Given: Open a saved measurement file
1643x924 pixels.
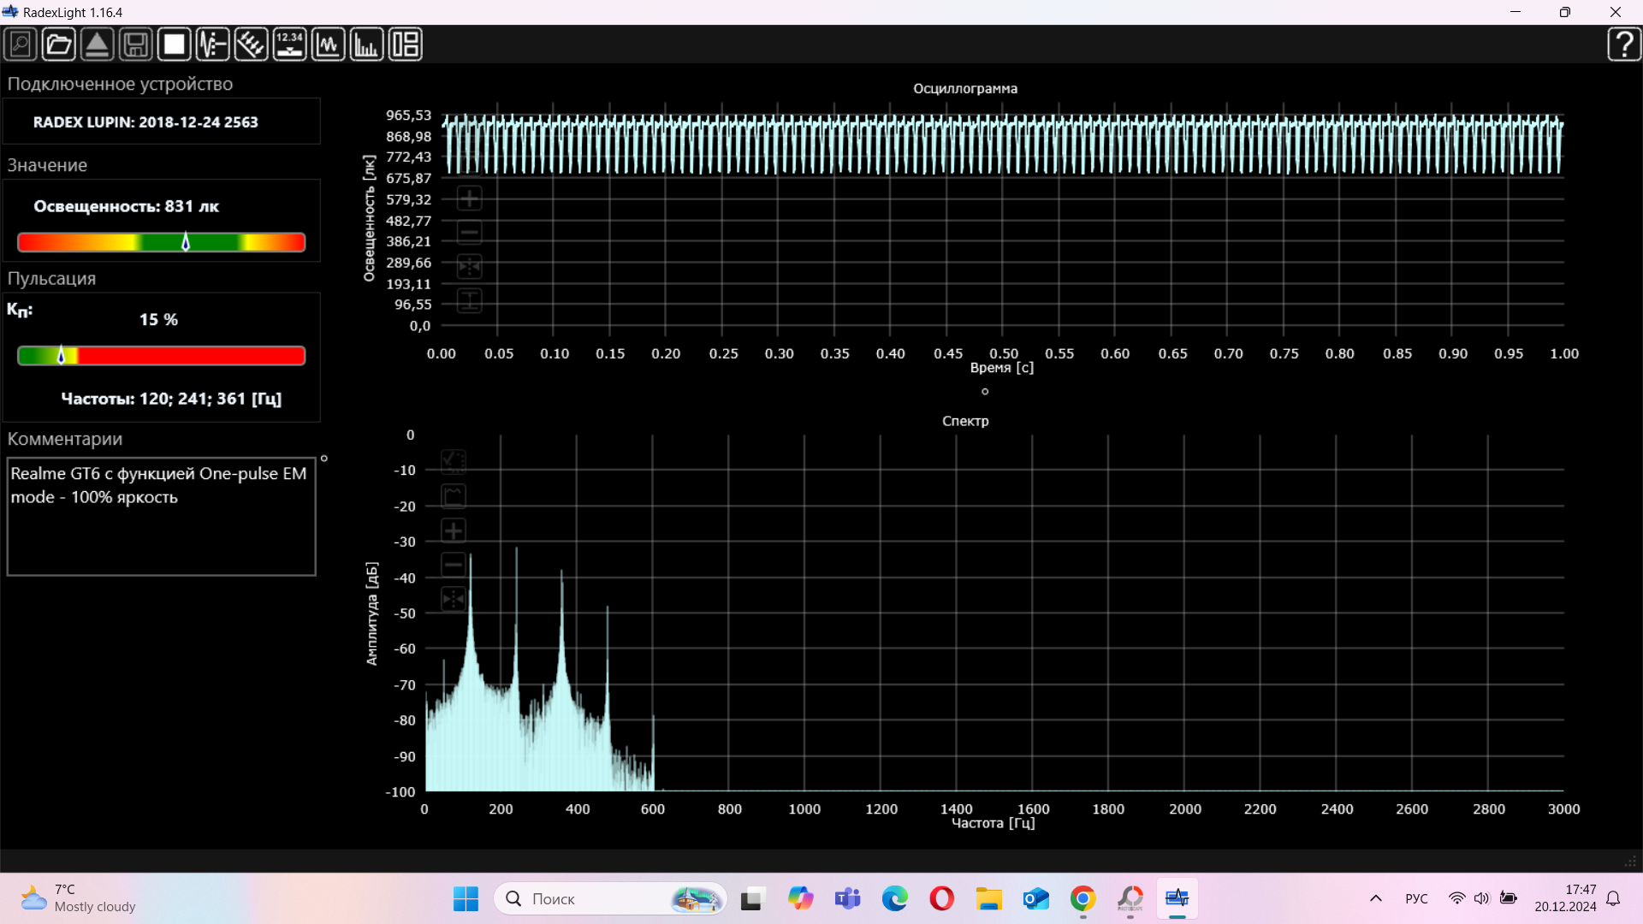Looking at the screenshot, I should [x=58, y=44].
